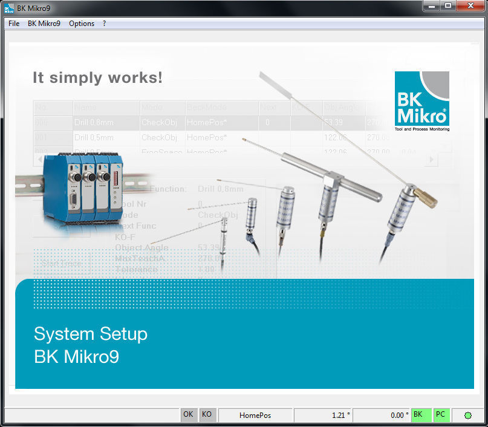The height and width of the screenshot is (427, 488).
Task: Click the Drill 0,8mm row in the background table
Action: tap(96, 122)
